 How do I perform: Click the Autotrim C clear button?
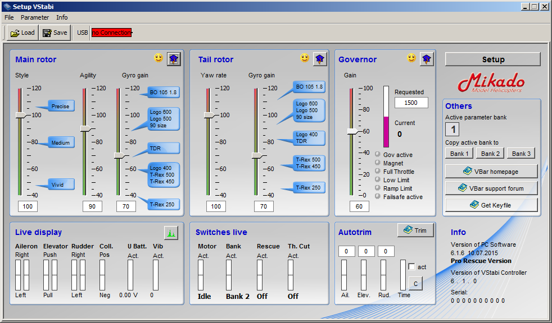coord(416,284)
